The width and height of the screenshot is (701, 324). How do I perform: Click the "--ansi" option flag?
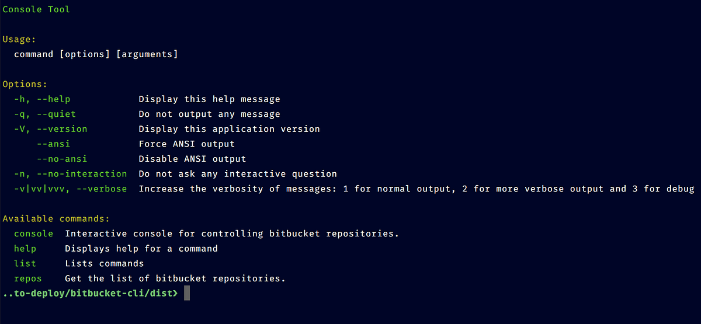point(53,144)
